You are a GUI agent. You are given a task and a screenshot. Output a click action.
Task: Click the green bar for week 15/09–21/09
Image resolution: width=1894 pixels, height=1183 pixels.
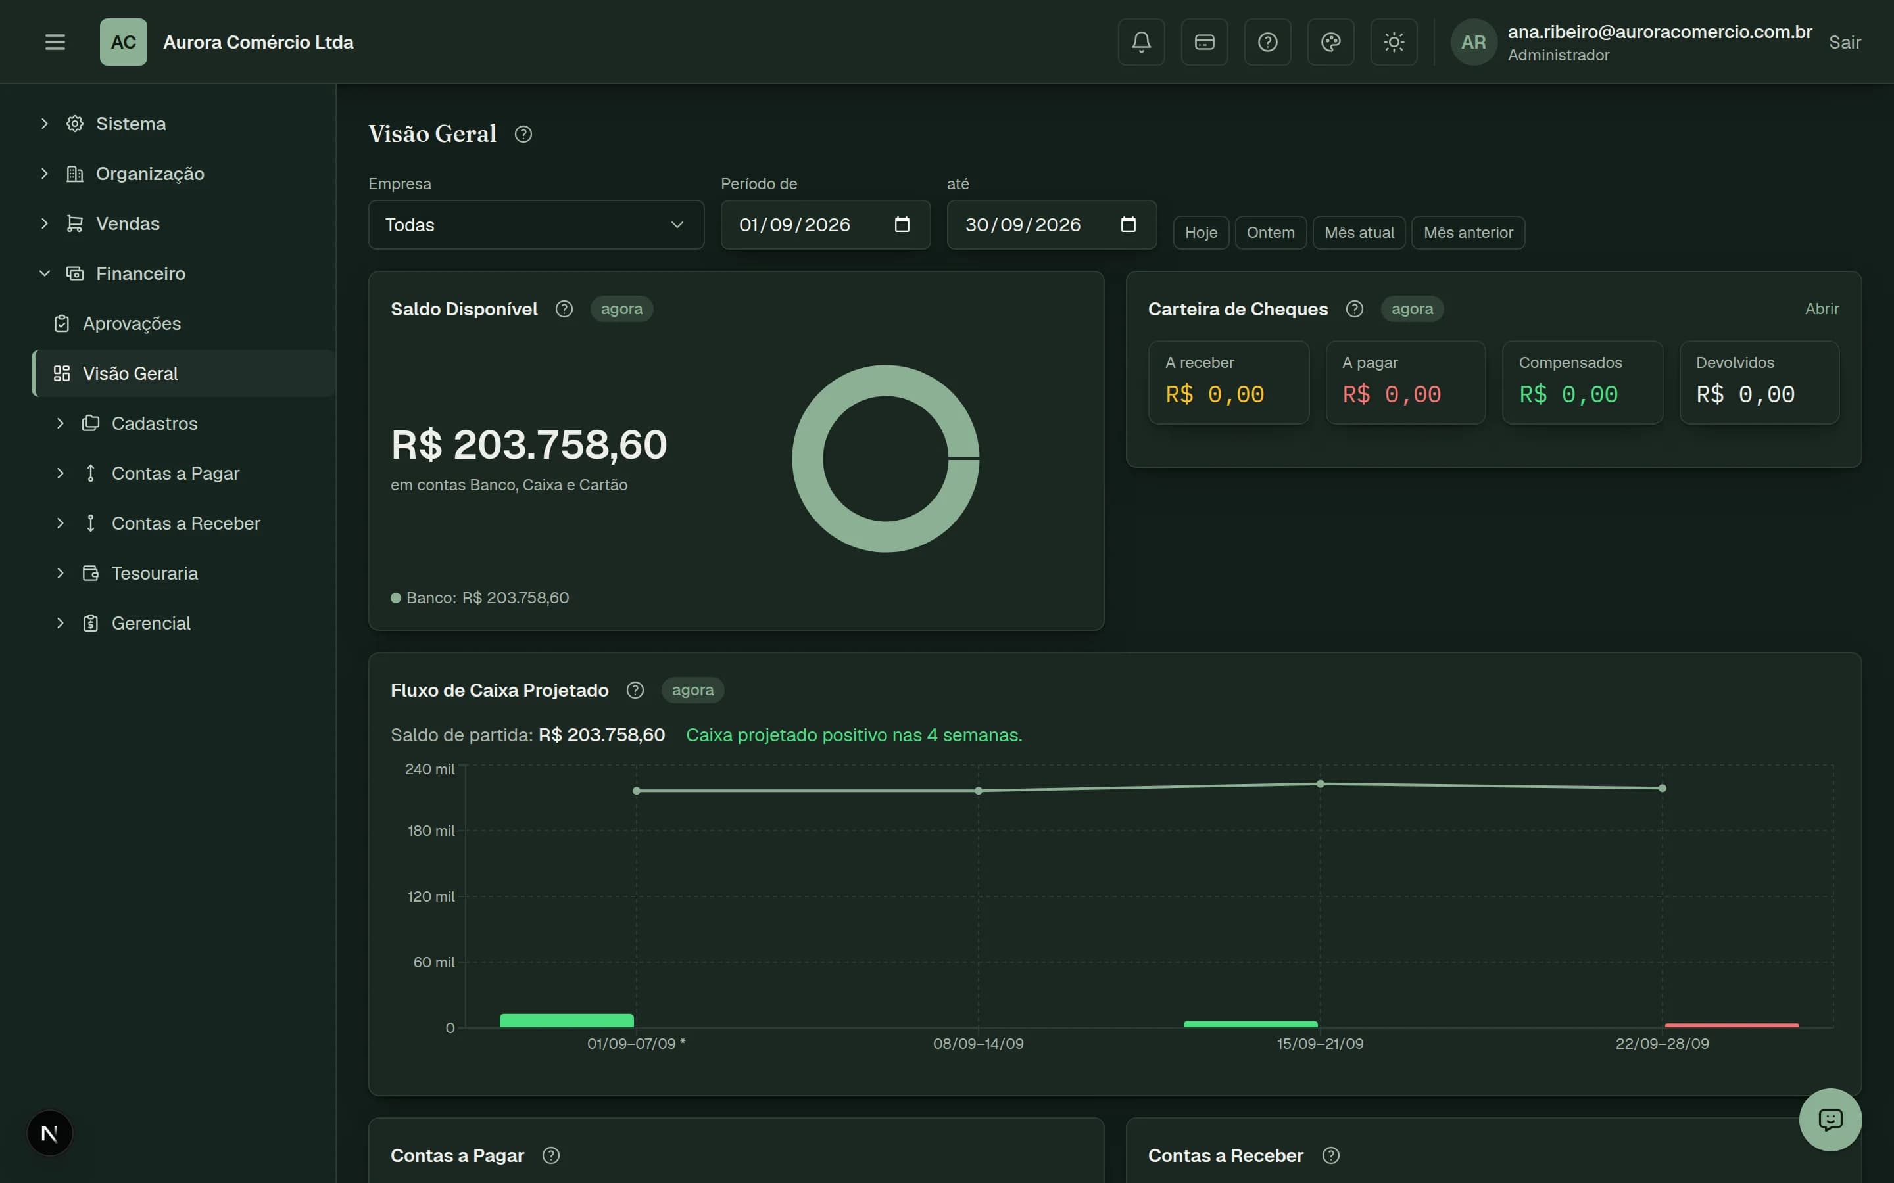(1251, 1024)
